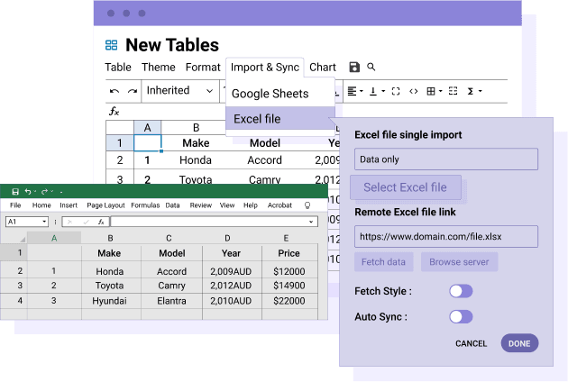Turn on the Auto Sync switch
Viewport: 568px width, 382px height.
(x=461, y=316)
